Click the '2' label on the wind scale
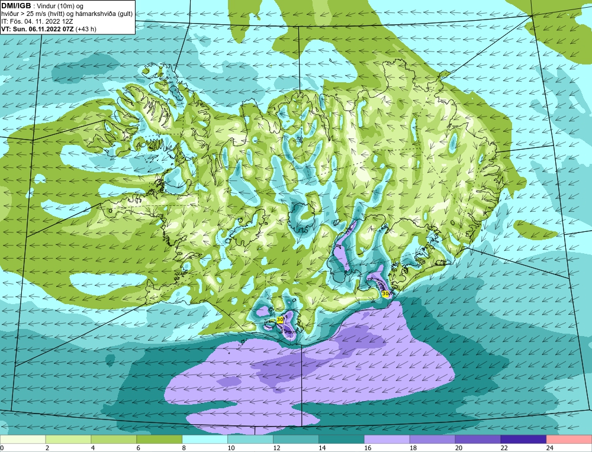592x452 pixels. point(47,448)
